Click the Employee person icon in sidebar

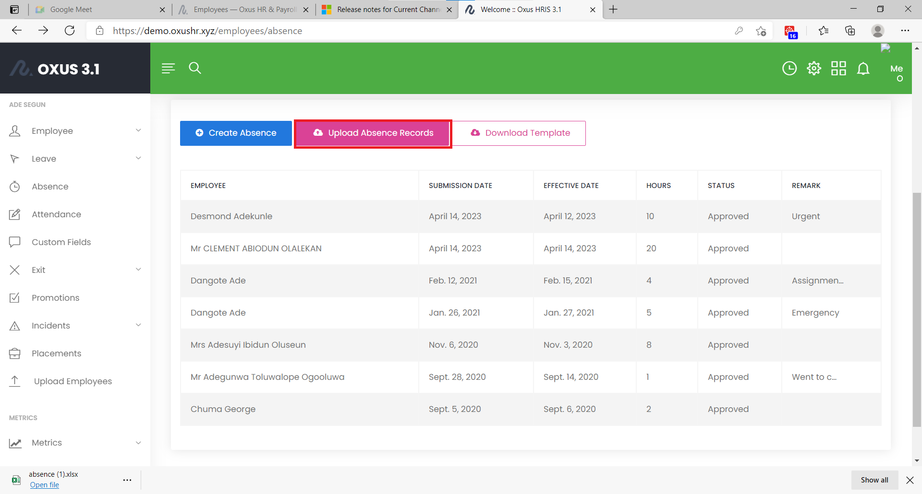tap(15, 131)
